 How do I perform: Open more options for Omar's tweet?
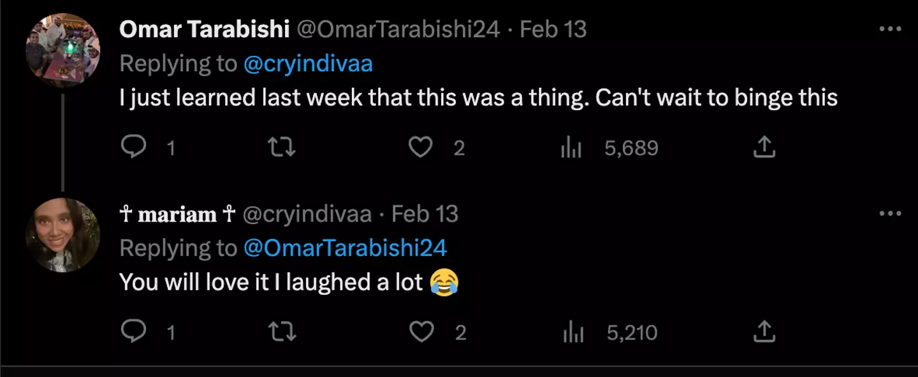click(x=890, y=29)
